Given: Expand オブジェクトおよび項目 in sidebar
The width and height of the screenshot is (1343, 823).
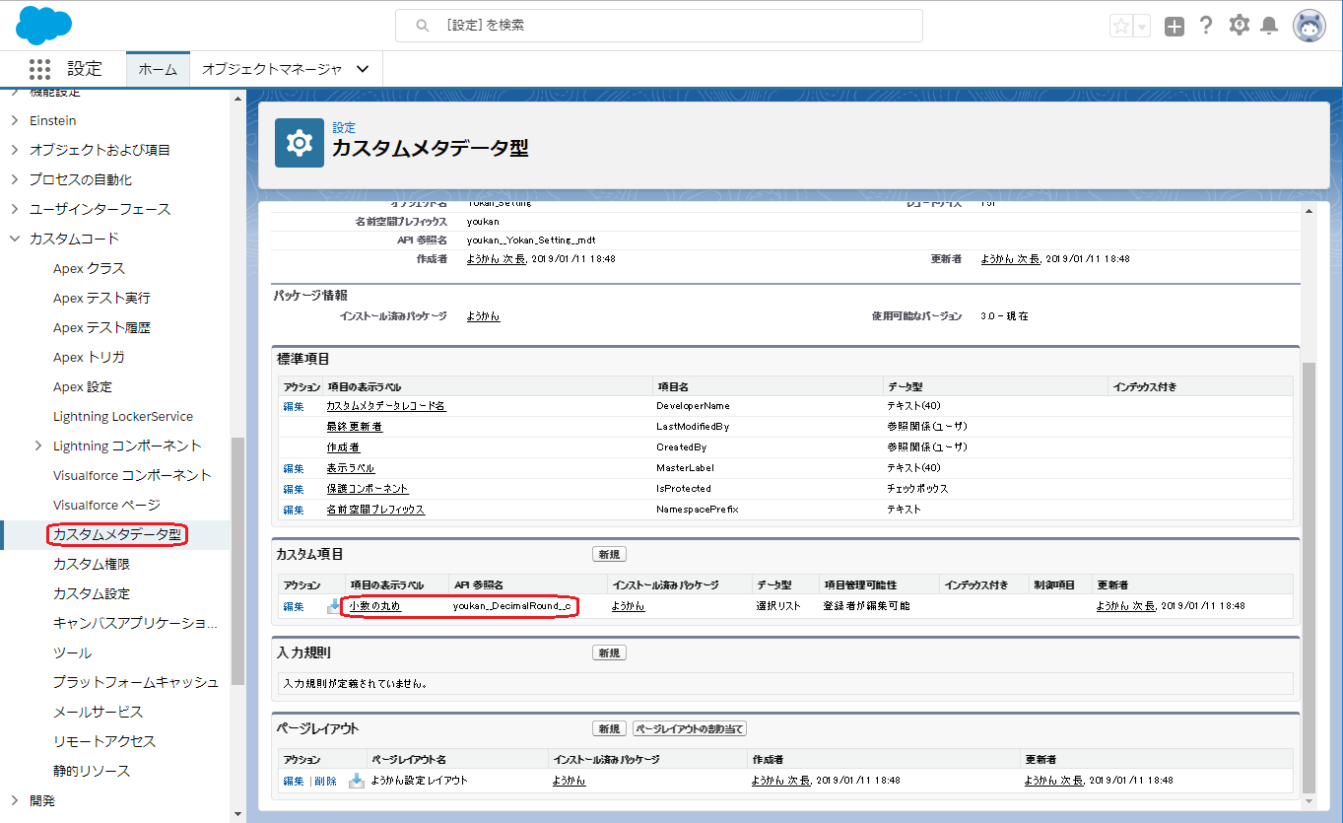Looking at the screenshot, I should coord(15,150).
